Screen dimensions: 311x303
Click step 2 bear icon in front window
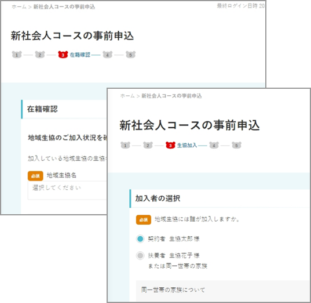[x=148, y=145]
